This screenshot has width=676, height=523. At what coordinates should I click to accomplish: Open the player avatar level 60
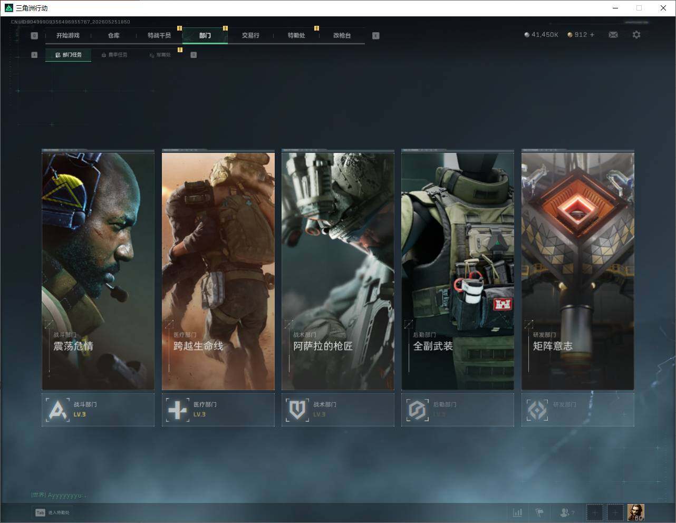coord(636,512)
